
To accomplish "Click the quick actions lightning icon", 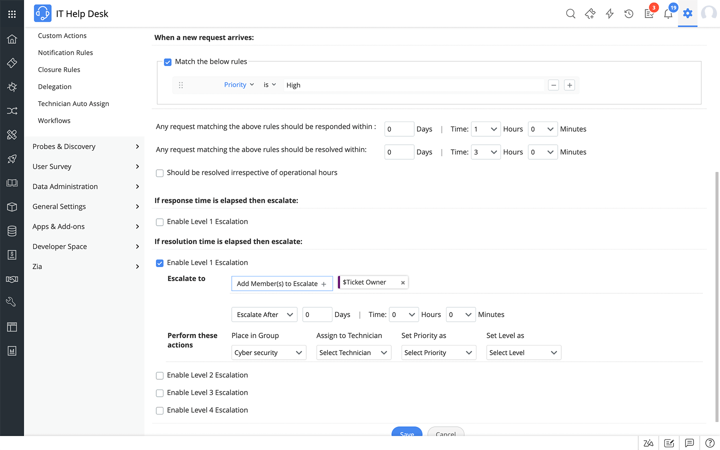I will tap(609, 14).
